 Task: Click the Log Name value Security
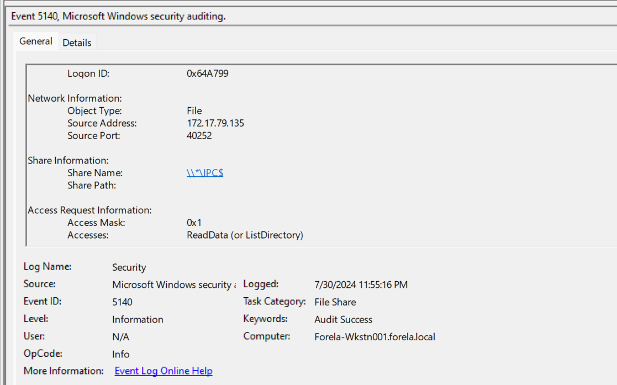[x=129, y=267]
